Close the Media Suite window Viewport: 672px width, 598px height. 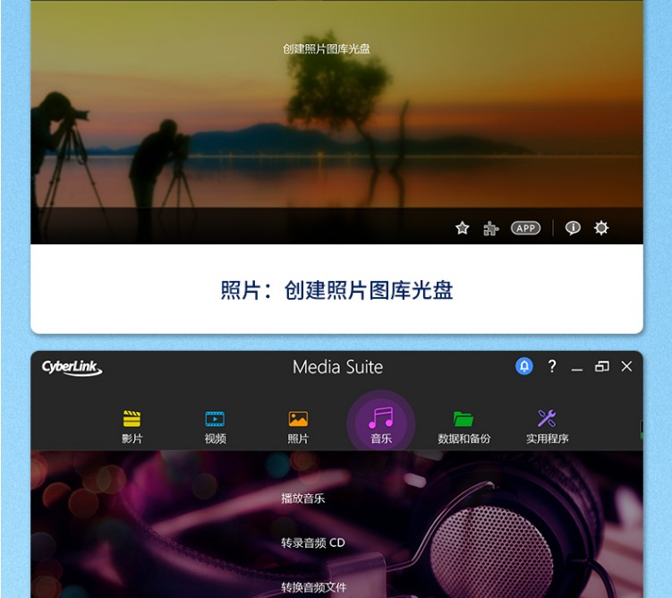[626, 366]
